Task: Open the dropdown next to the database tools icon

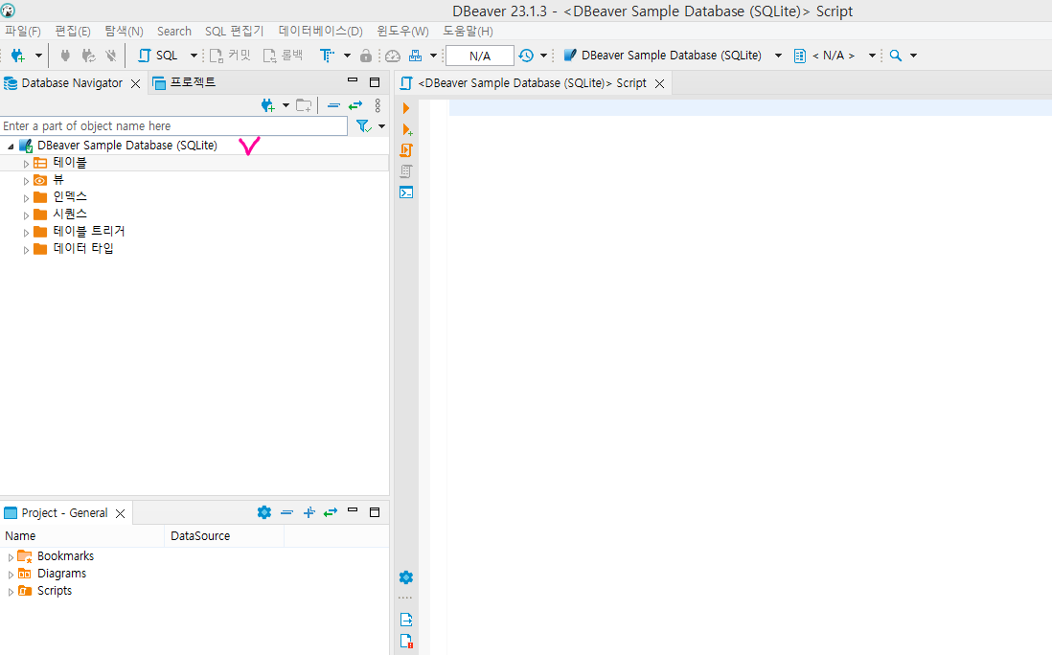Action: coord(433,56)
